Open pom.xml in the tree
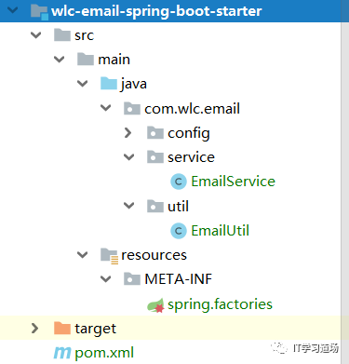This screenshot has width=349, height=364. pyautogui.click(x=104, y=353)
